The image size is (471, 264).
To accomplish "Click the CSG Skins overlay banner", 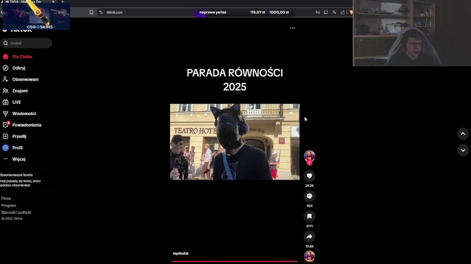I will click(x=36, y=16).
